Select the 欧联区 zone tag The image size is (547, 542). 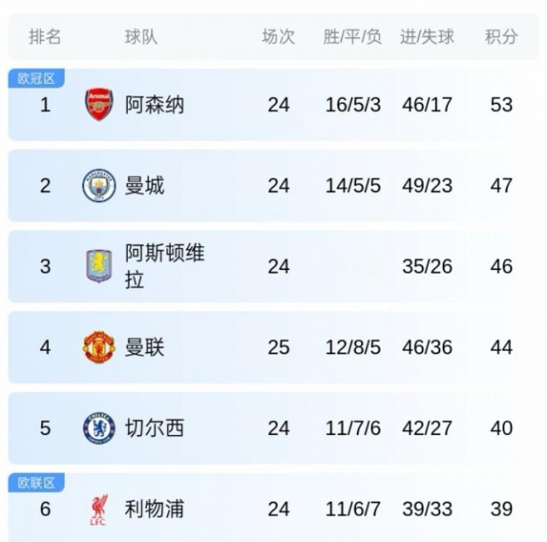(36, 483)
